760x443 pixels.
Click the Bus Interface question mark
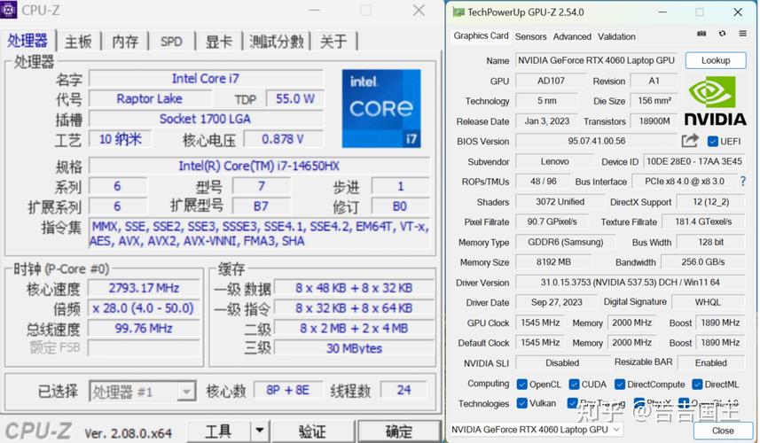click(x=743, y=181)
